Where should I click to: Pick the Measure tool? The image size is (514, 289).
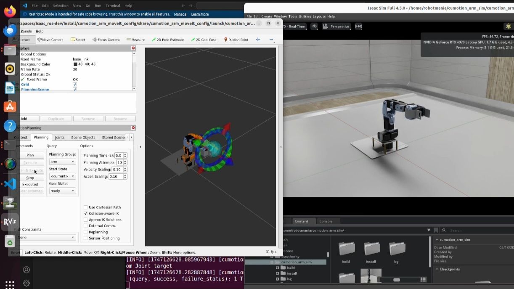pos(135,40)
